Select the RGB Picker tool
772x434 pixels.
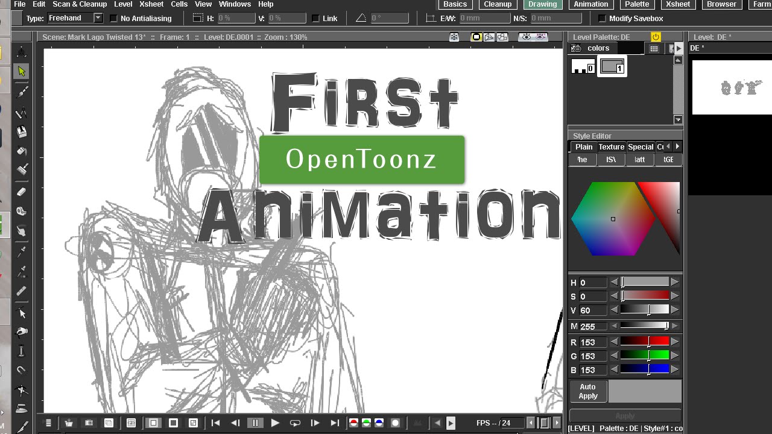click(22, 271)
